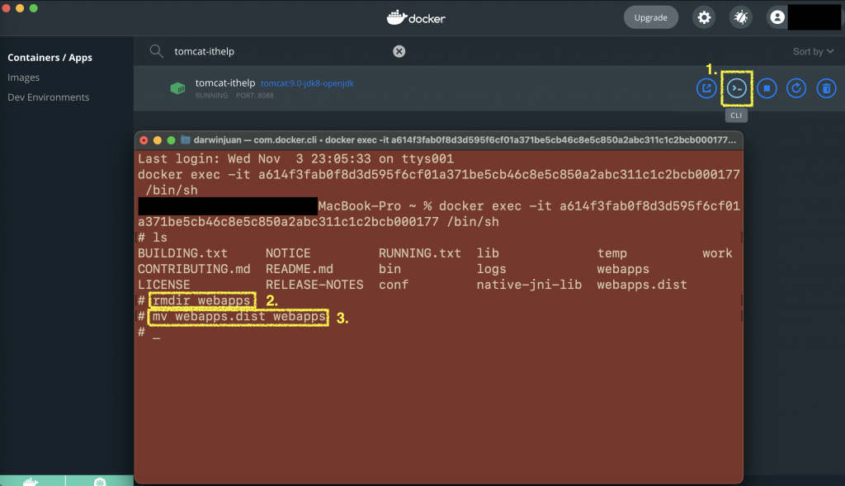This screenshot has width=845, height=486.
Task: Click the work directory in listing
Action: point(717,253)
